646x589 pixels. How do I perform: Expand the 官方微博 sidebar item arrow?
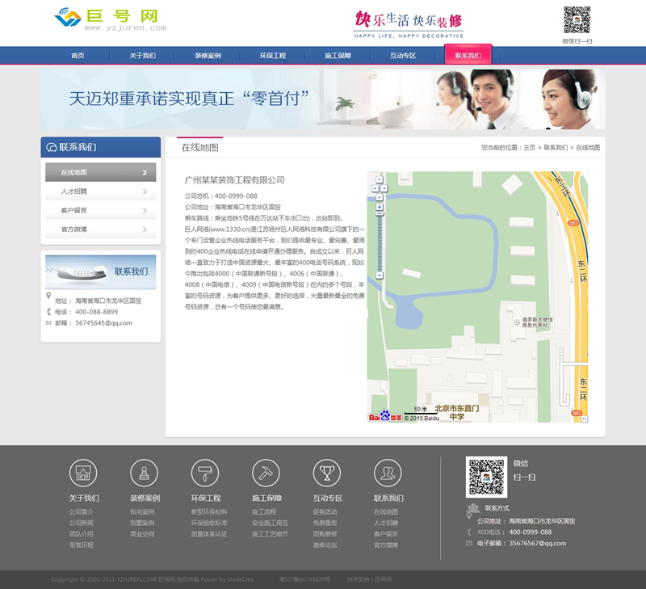point(145,229)
